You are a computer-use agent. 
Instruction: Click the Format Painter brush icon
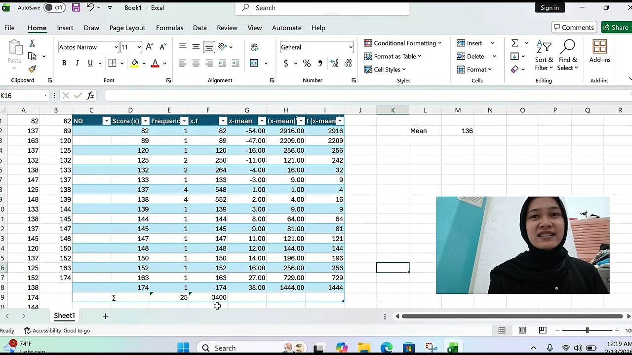click(32, 69)
